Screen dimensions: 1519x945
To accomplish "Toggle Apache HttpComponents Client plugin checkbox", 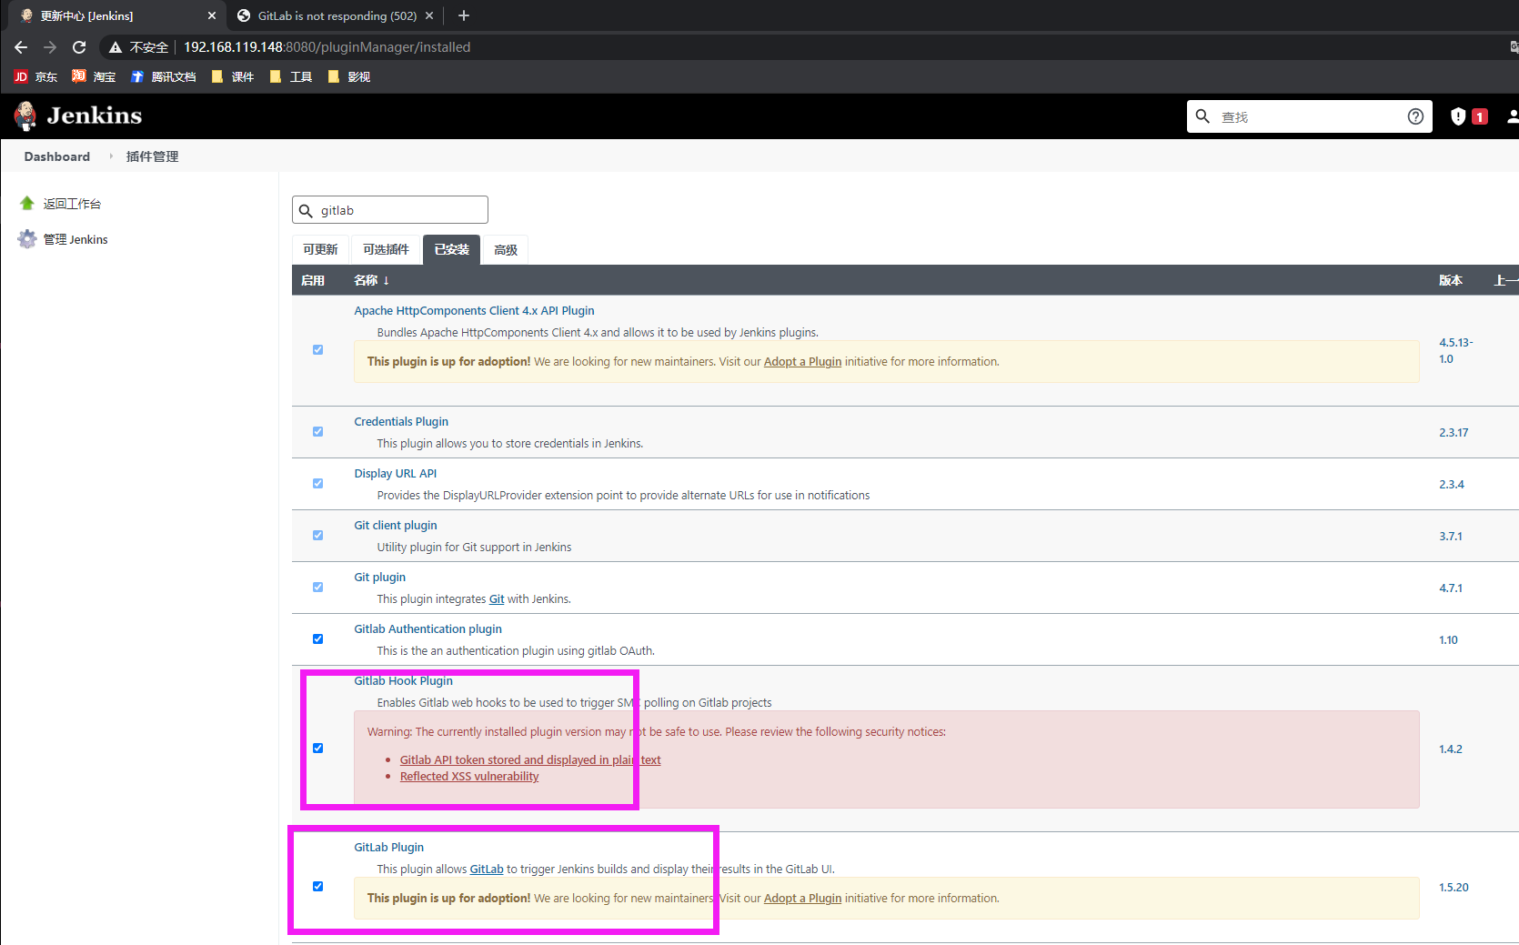I will pyautogui.click(x=317, y=350).
